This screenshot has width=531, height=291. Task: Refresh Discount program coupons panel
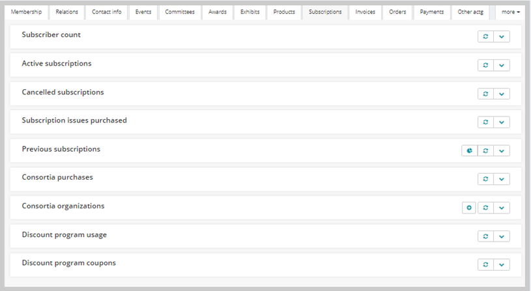(x=485, y=264)
